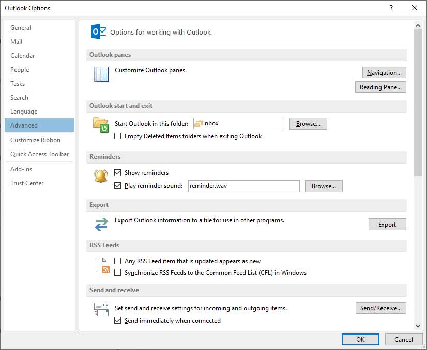Click the small Inbox folder icon in field
427x350 pixels.
(x=199, y=123)
